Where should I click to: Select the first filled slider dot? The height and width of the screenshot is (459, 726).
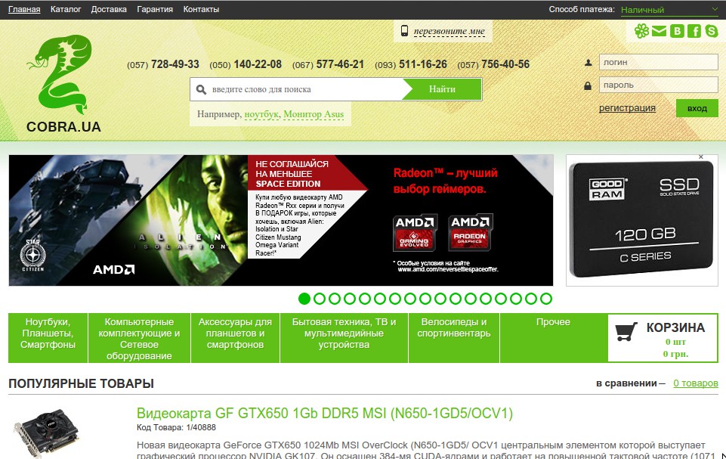304,299
